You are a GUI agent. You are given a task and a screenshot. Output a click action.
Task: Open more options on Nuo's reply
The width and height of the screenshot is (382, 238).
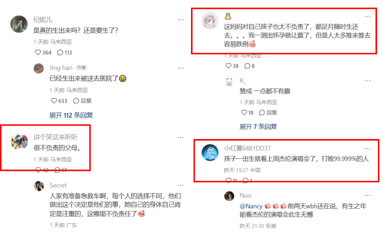click(367, 195)
